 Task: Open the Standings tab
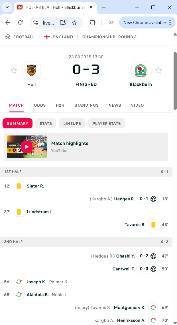pos(86,105)
